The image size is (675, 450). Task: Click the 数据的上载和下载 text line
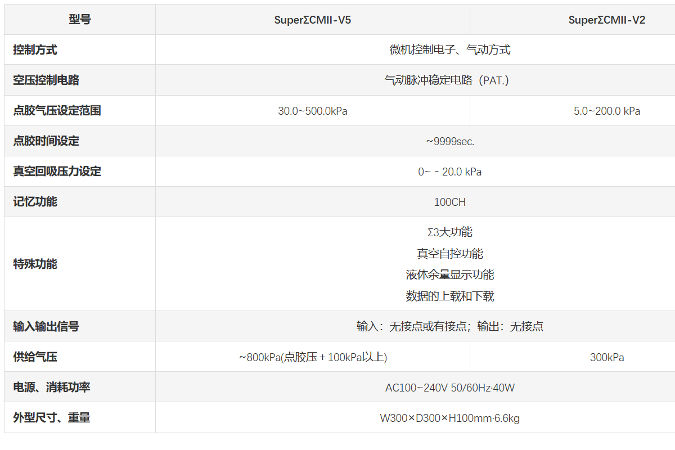(449, 296)
